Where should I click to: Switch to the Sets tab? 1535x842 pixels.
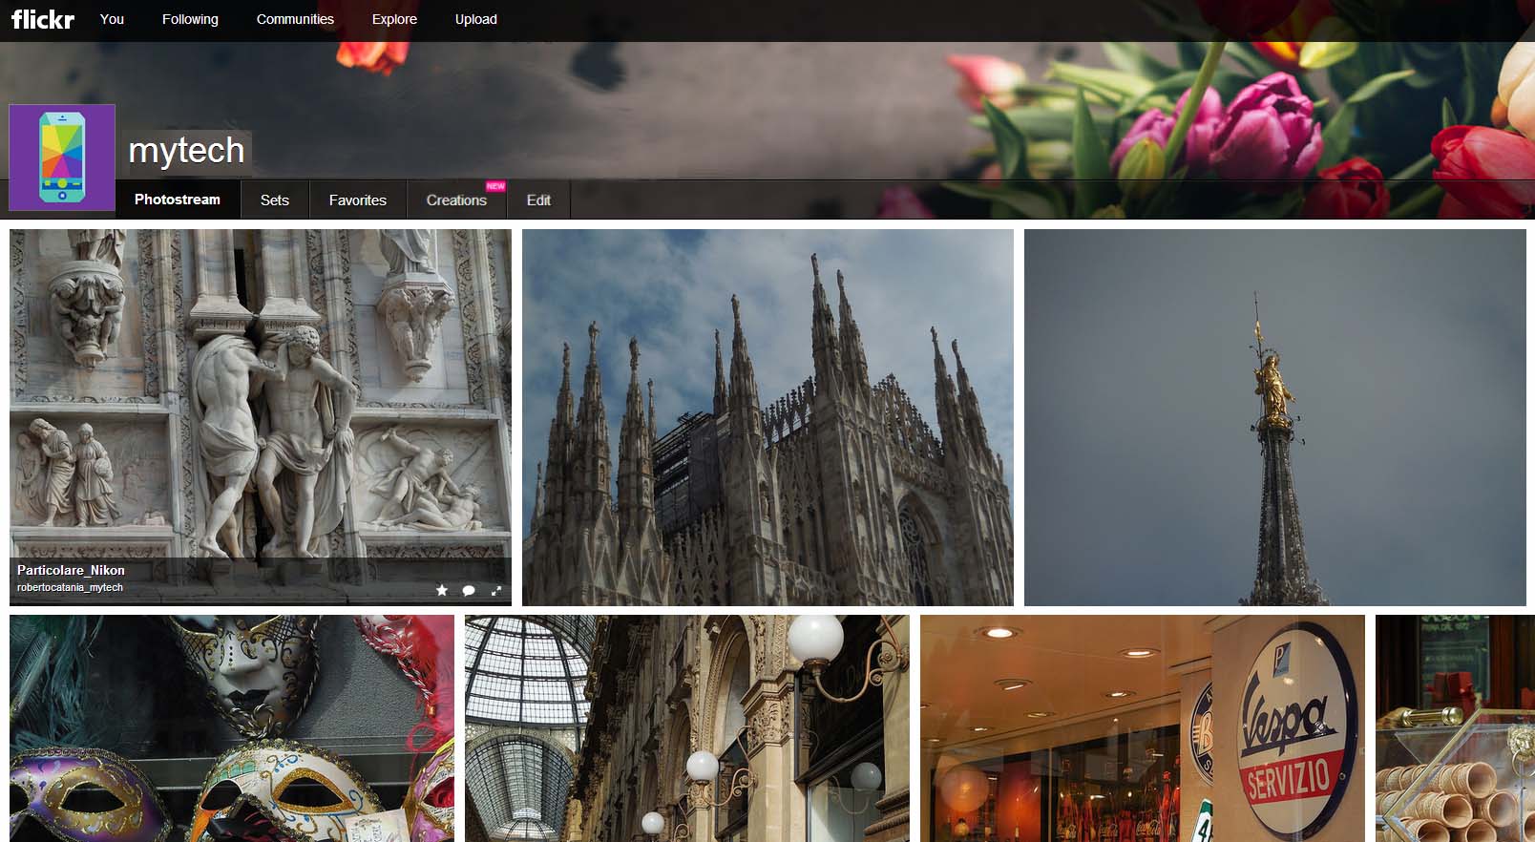275,200
